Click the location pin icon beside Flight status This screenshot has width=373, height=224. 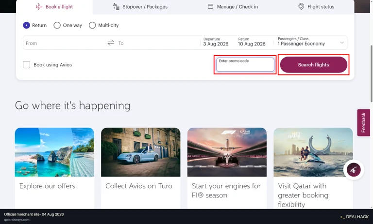pyautogui.click(x=301, y=7)
